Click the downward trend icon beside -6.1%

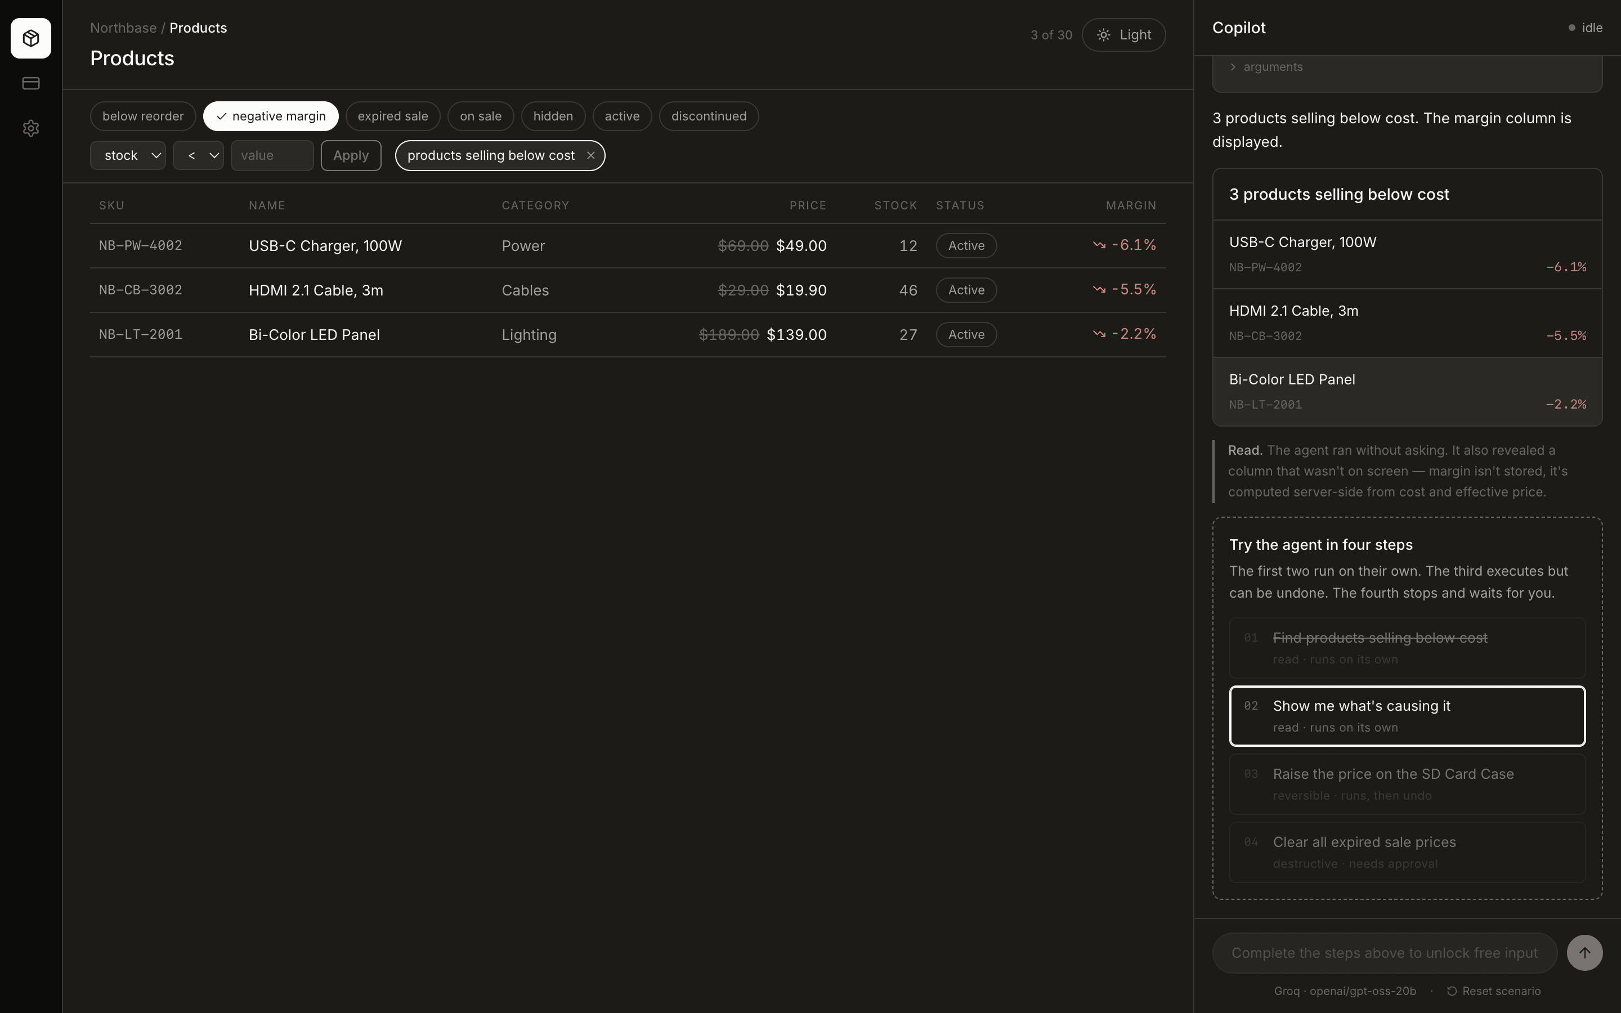(x=1099, y=245)
